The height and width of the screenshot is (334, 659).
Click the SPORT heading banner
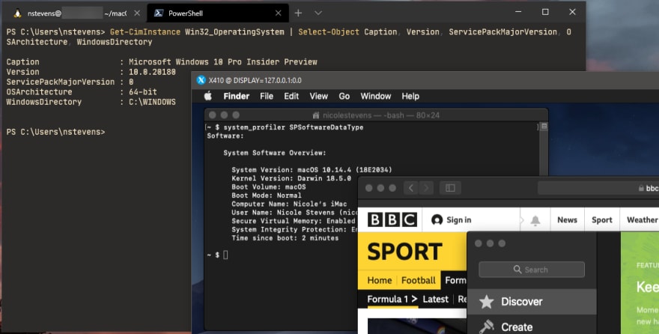pos(404,251)
